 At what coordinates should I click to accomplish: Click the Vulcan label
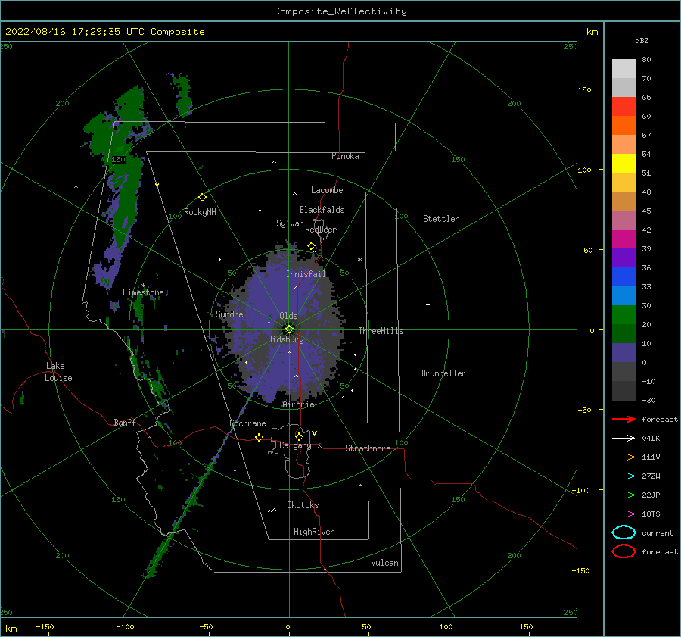pos(385,563)
